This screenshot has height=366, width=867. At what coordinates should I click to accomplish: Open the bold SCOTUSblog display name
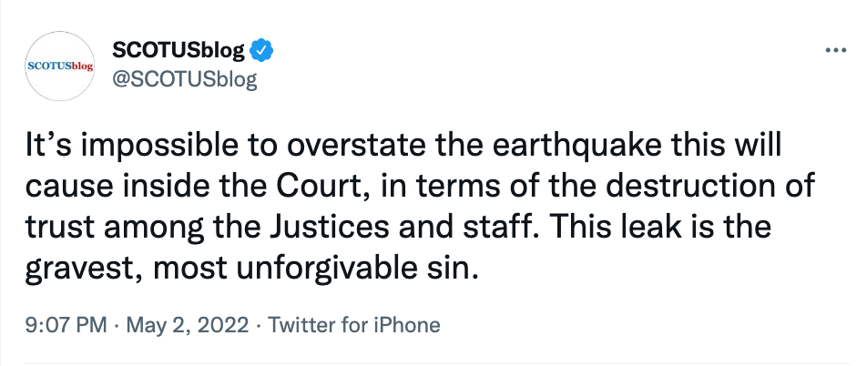178,51
